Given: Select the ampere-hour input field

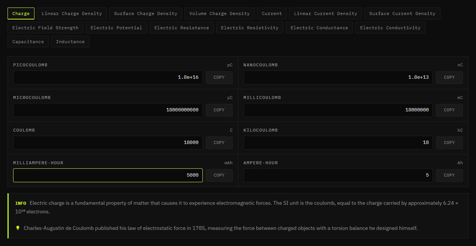Looking at the screenshot, I should (x=338, y=175).
